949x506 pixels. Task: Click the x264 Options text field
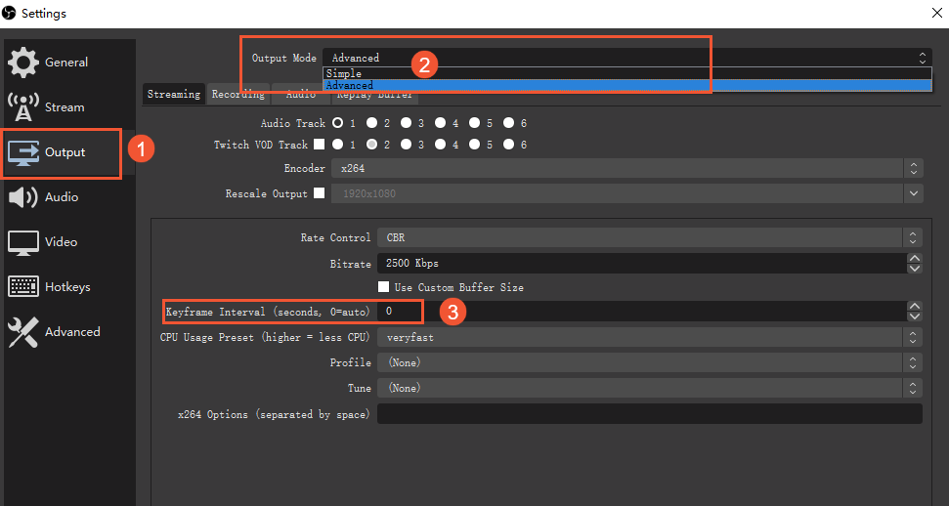point(650,414)
